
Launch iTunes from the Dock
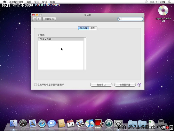pos(89,123)
